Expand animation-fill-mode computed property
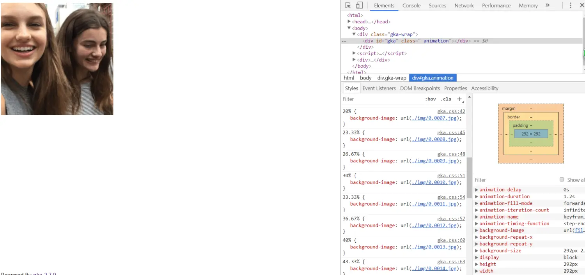The width and height of the screenshot is (585, 275). click(477, 203)
